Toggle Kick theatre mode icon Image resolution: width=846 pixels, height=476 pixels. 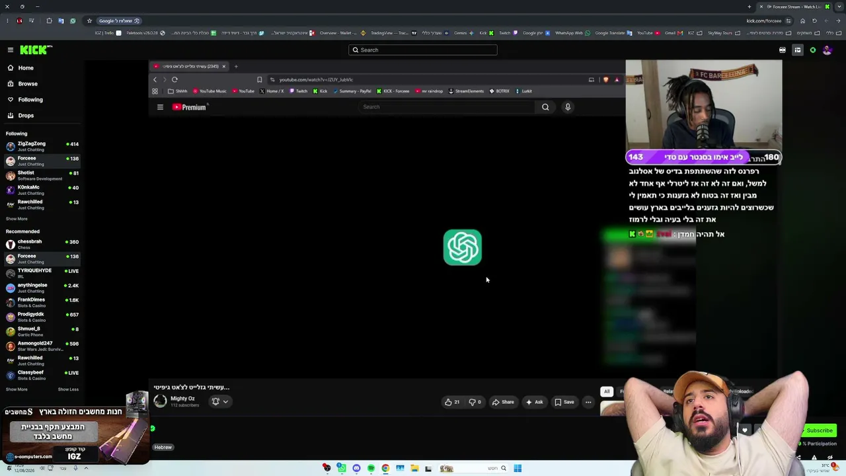click(x=783, y=50)
